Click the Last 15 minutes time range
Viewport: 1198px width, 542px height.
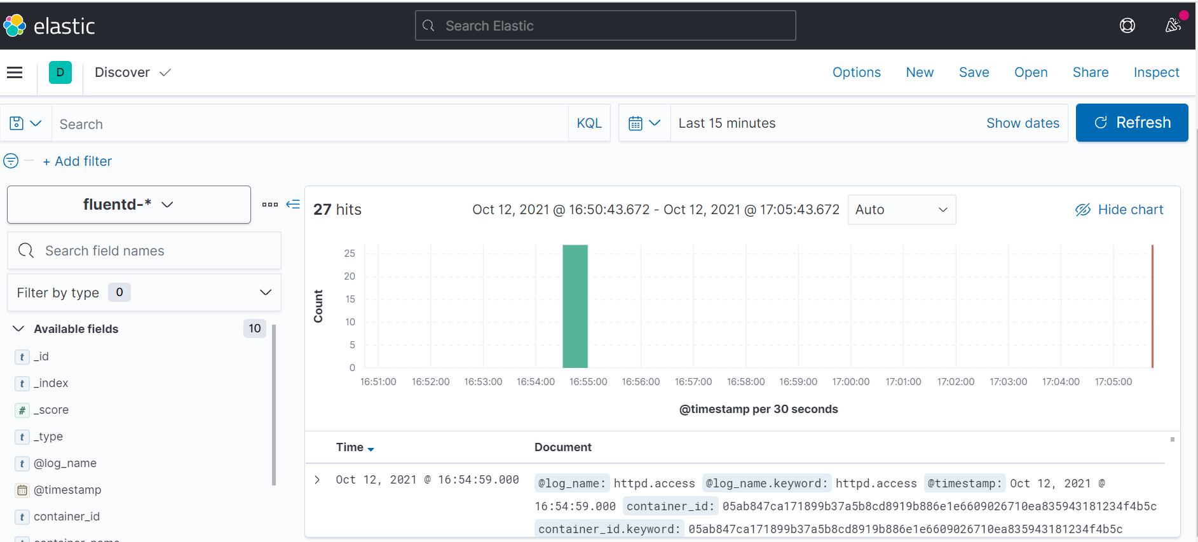click(727, 123)
